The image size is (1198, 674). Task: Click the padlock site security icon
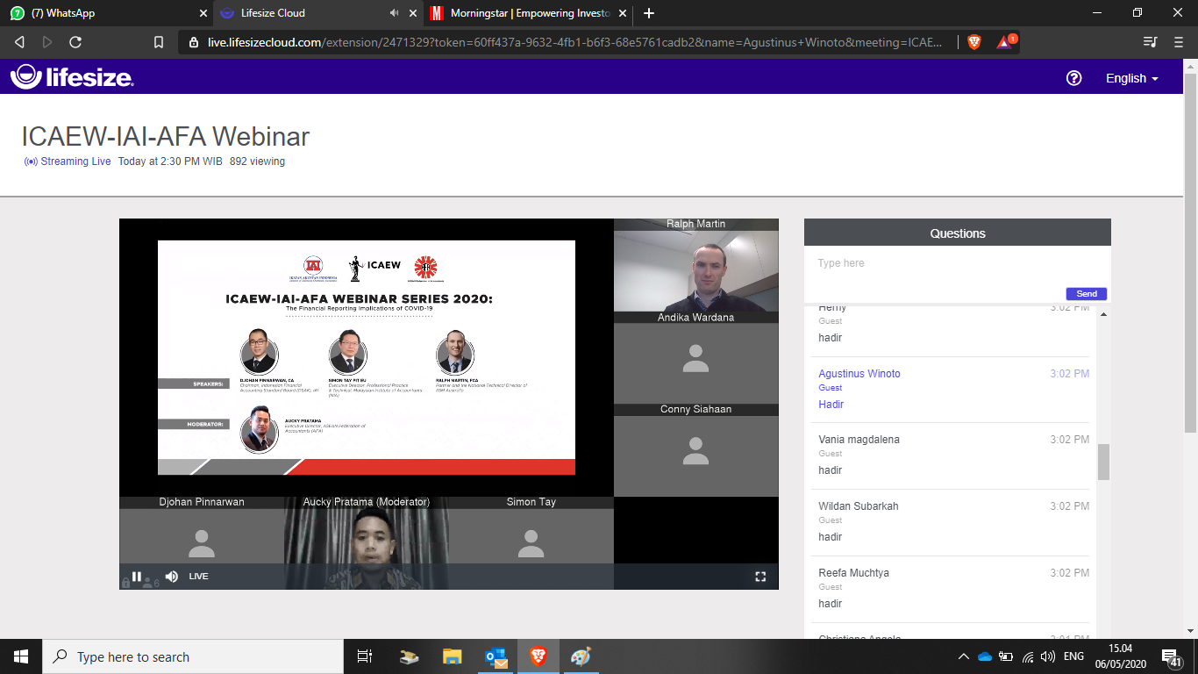194,42
